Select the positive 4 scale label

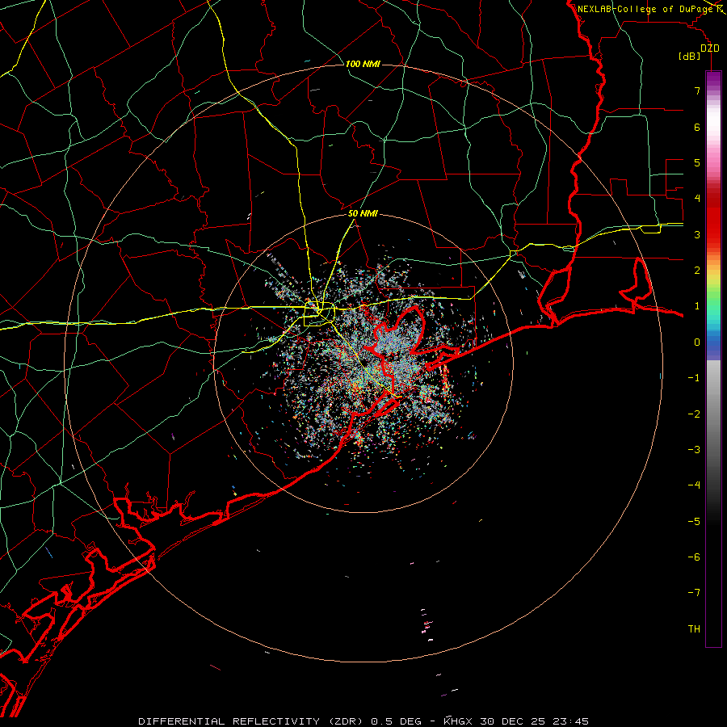point(697,199)
